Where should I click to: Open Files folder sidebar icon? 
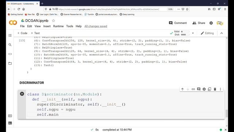(x=10, y=63)
